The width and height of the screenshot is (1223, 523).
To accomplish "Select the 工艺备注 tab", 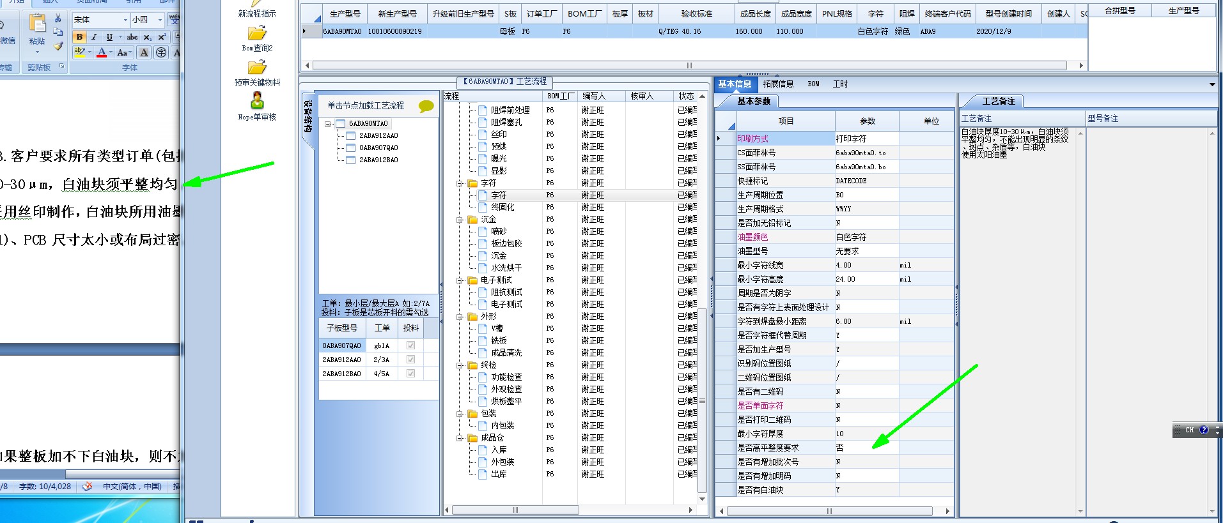I will click(x=999, y=101).
